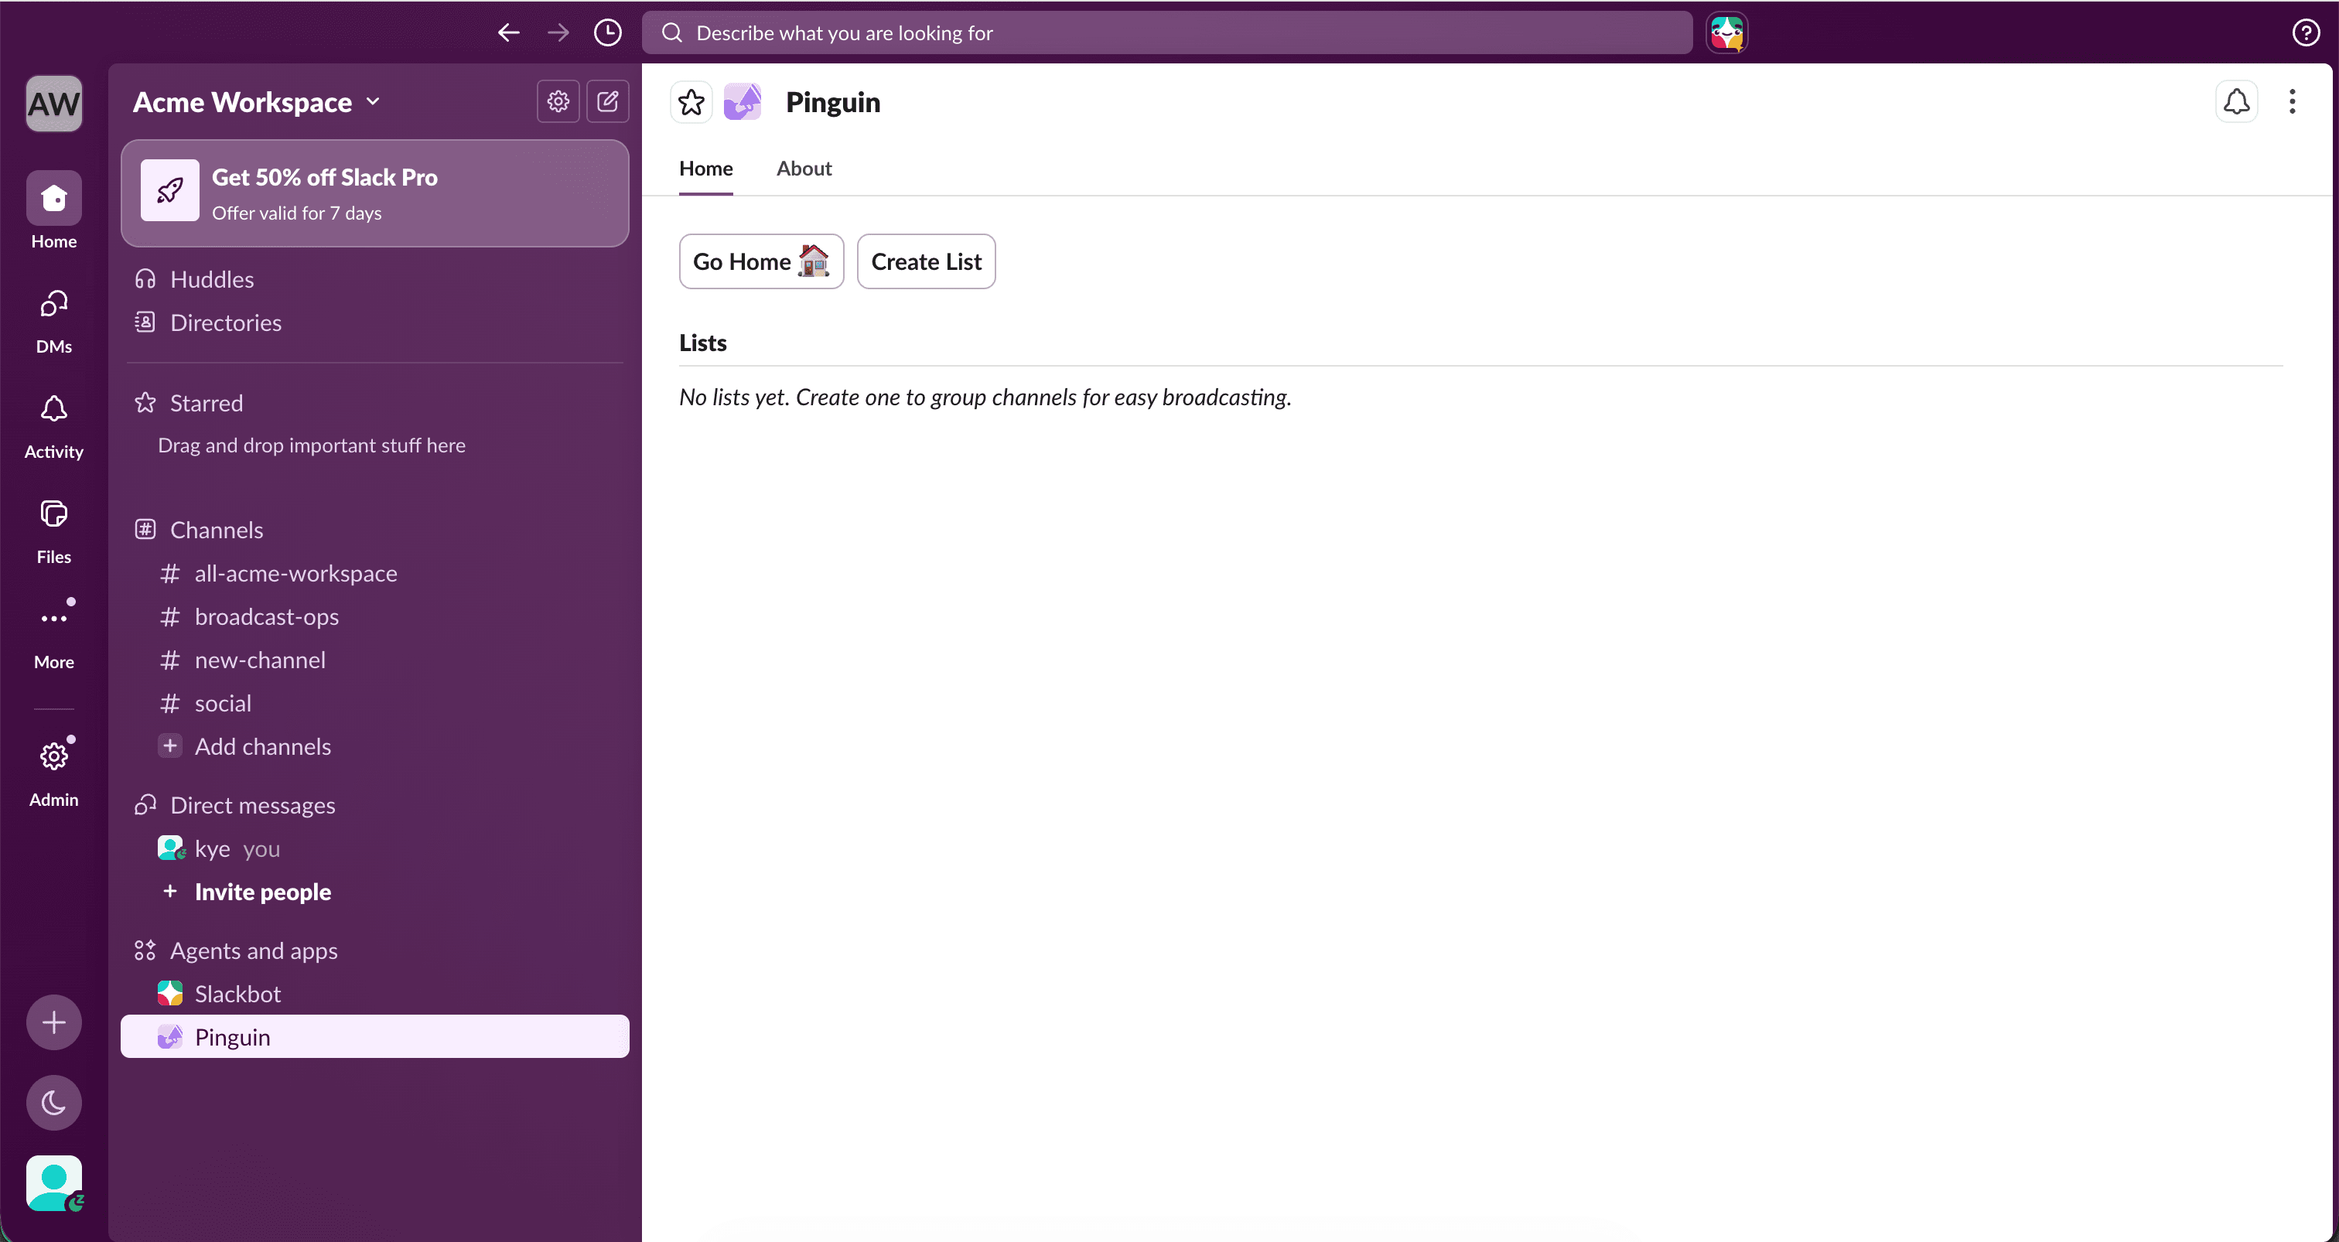2339x1242 pixels.
Task: Open notification bell for Pinguin
Action: [2236, 101]
